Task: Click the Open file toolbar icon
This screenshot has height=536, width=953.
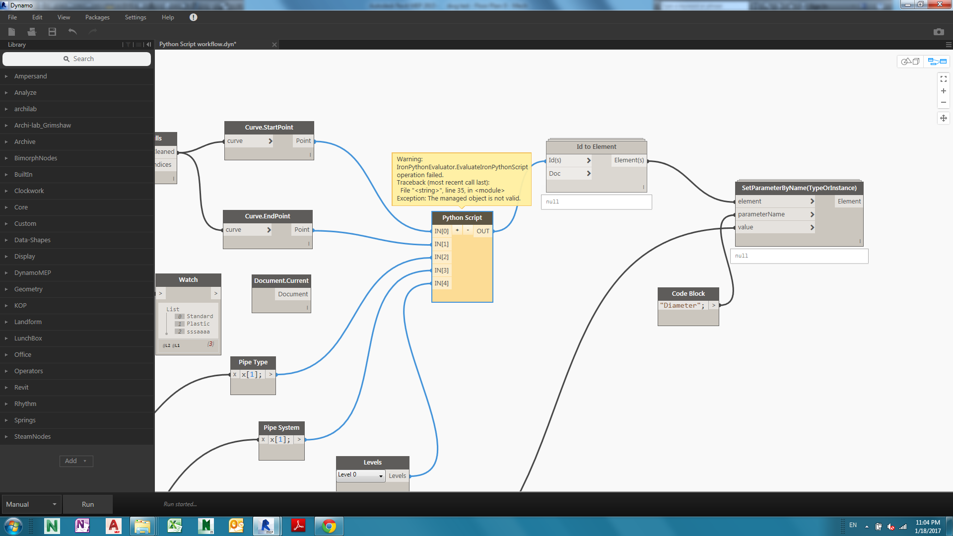Action: click(32, 32)
